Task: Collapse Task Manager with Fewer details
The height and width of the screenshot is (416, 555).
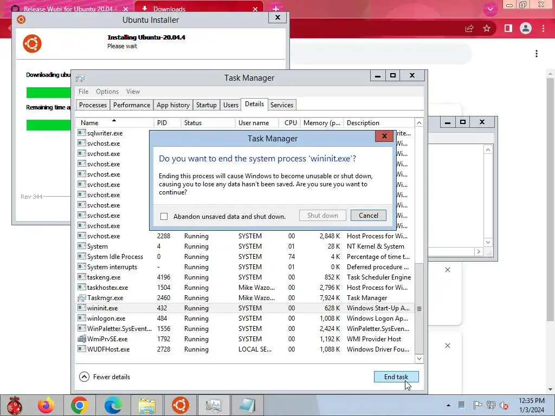Action: point(105,377)
